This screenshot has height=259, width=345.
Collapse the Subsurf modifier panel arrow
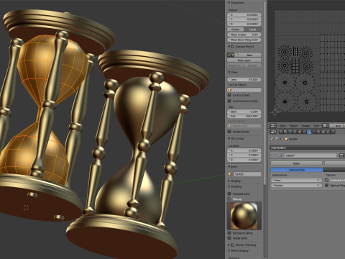point(273,155)
